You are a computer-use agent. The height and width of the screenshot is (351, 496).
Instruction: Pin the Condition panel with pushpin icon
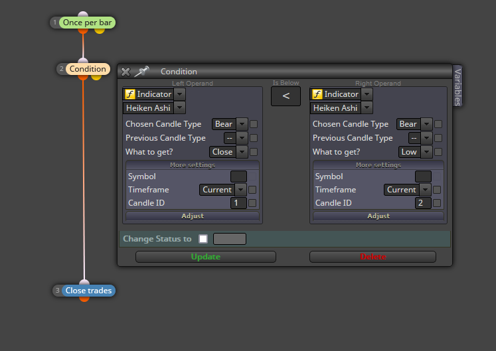click(141, 72)
